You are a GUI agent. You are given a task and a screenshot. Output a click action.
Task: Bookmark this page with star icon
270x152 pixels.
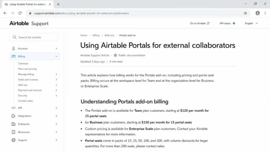tap(245, 13)
